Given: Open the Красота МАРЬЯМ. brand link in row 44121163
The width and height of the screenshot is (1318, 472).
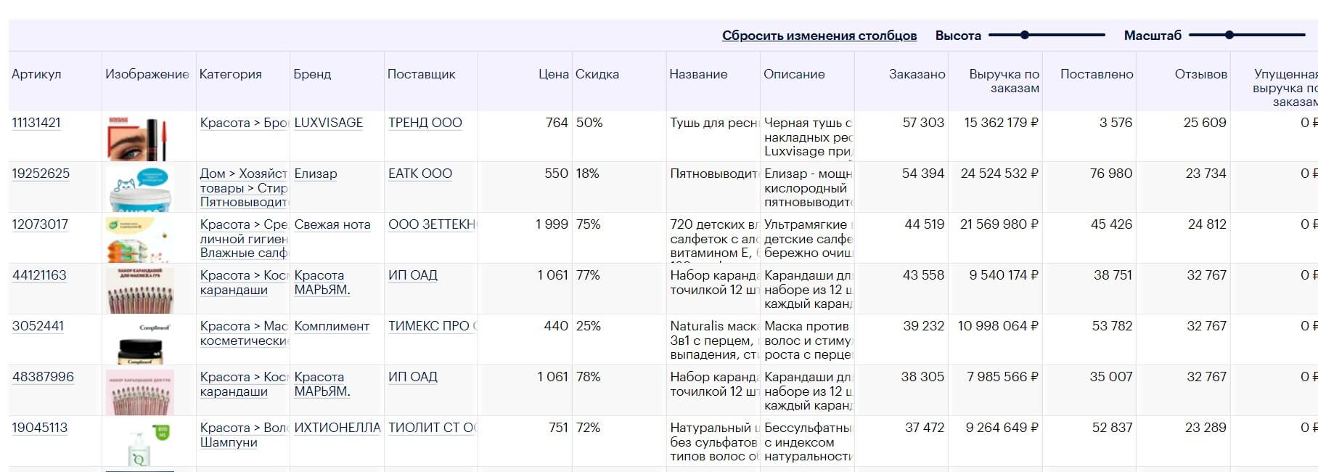Looking at the screenshot, I should pos(322,282).
